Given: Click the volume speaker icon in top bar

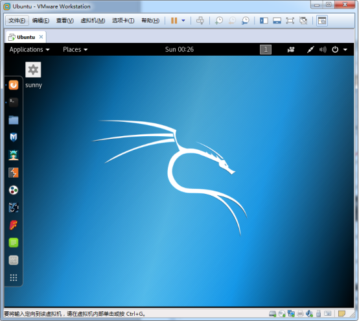Looking at the screenshot, I should click(x=323, y=49).
